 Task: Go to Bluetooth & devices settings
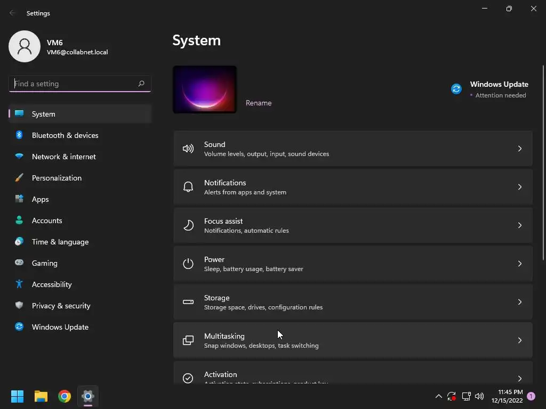(80, 135)
